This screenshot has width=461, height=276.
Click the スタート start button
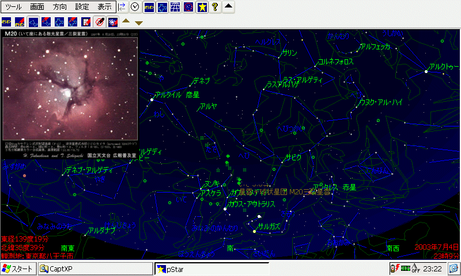pos(18,269)
